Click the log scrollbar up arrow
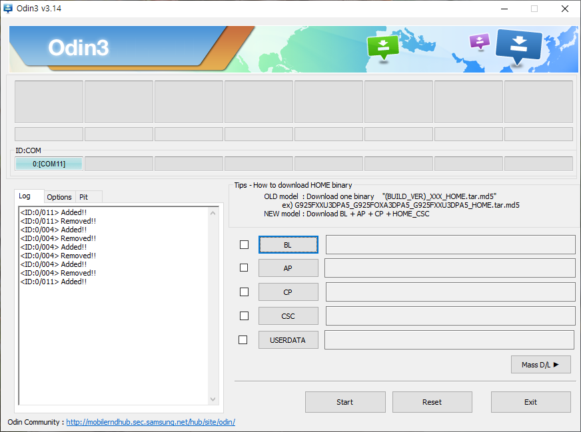This screenshot has height=432, width=581. tap(213, 213)
